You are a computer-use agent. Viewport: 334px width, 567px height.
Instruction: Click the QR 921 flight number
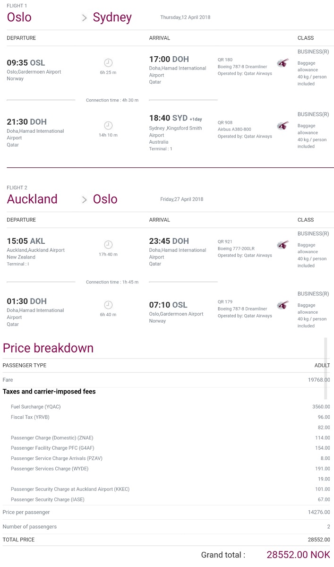225,241
